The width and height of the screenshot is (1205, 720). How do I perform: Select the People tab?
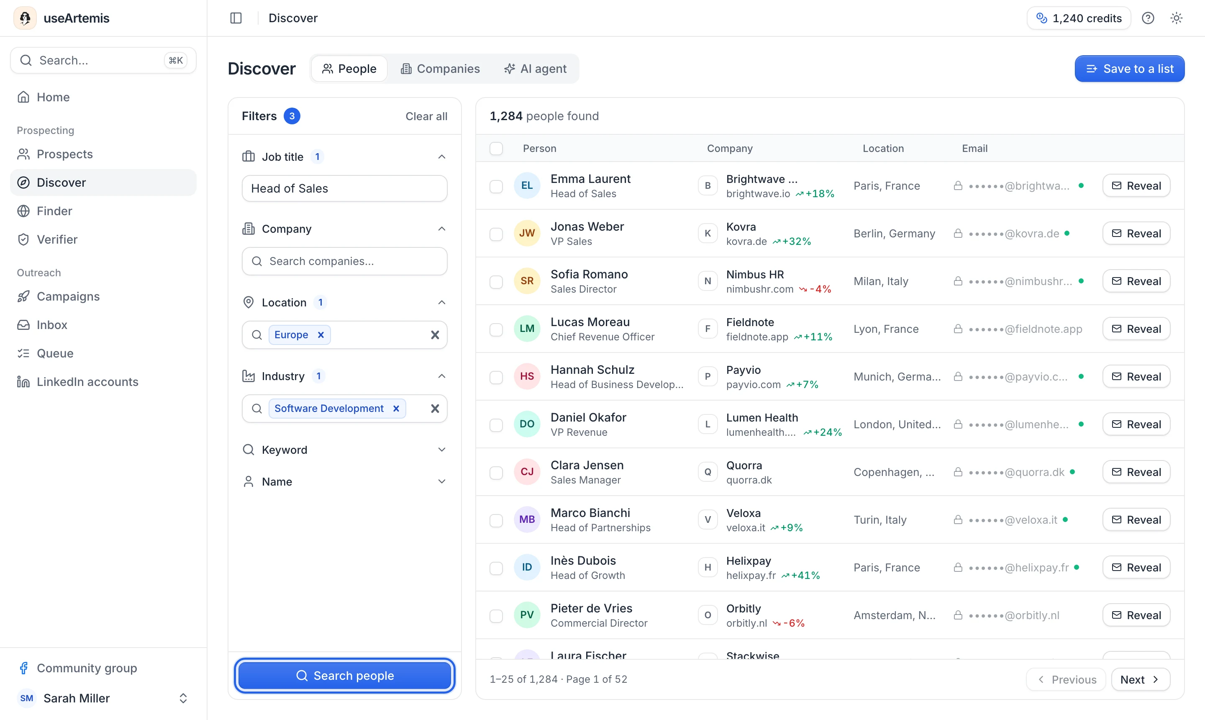click(349, 69)
